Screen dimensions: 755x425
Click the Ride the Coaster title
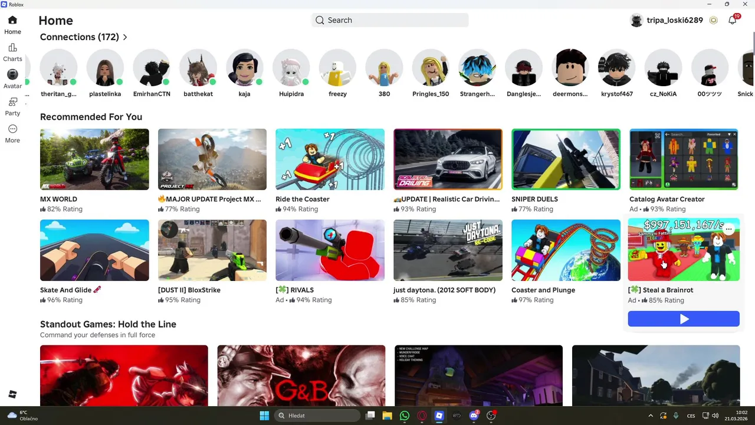point(303,199)
